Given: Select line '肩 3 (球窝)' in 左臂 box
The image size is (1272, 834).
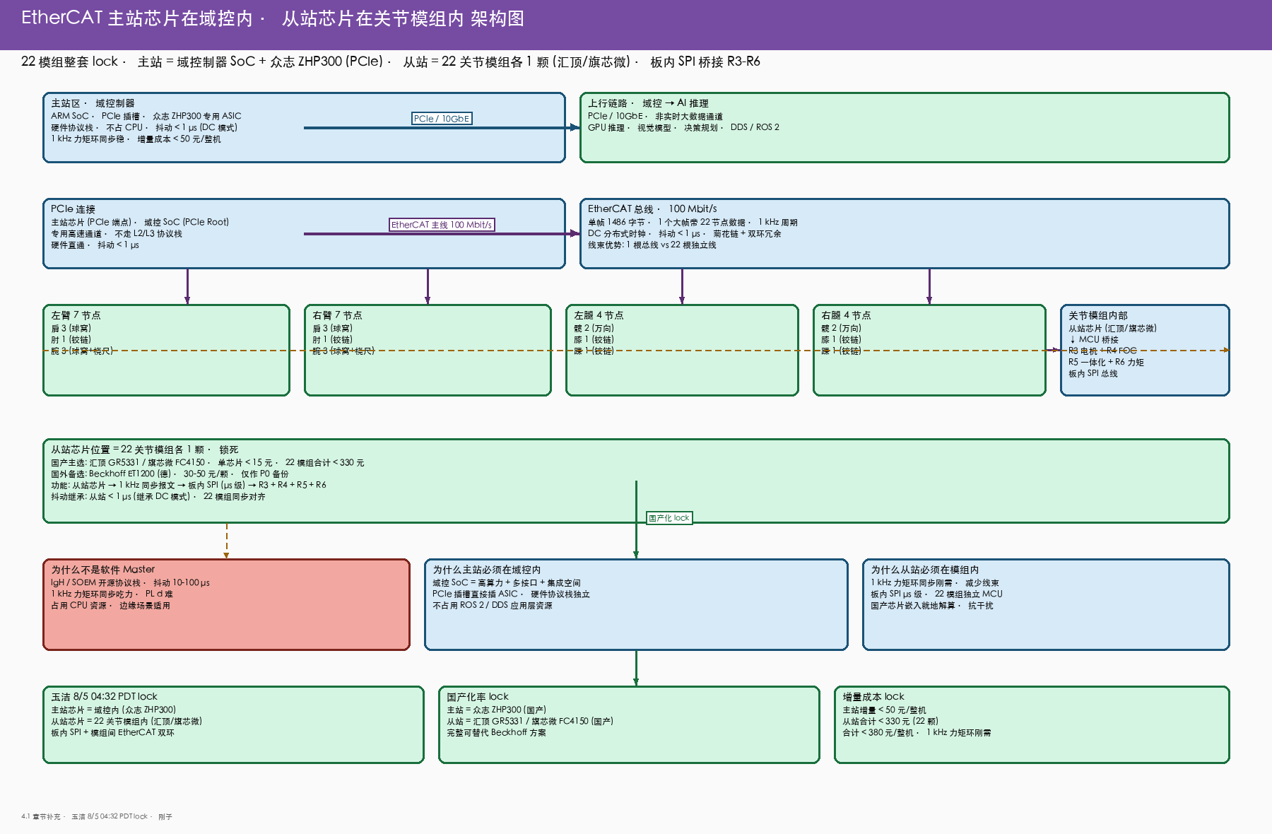Looking at the screenshot, I should (x=71, y=329).
